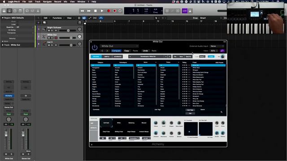Open the Track menu in menu bar
Image resolution: width=287 pixels, height=161 pixels.
click(x=38, y=2)
